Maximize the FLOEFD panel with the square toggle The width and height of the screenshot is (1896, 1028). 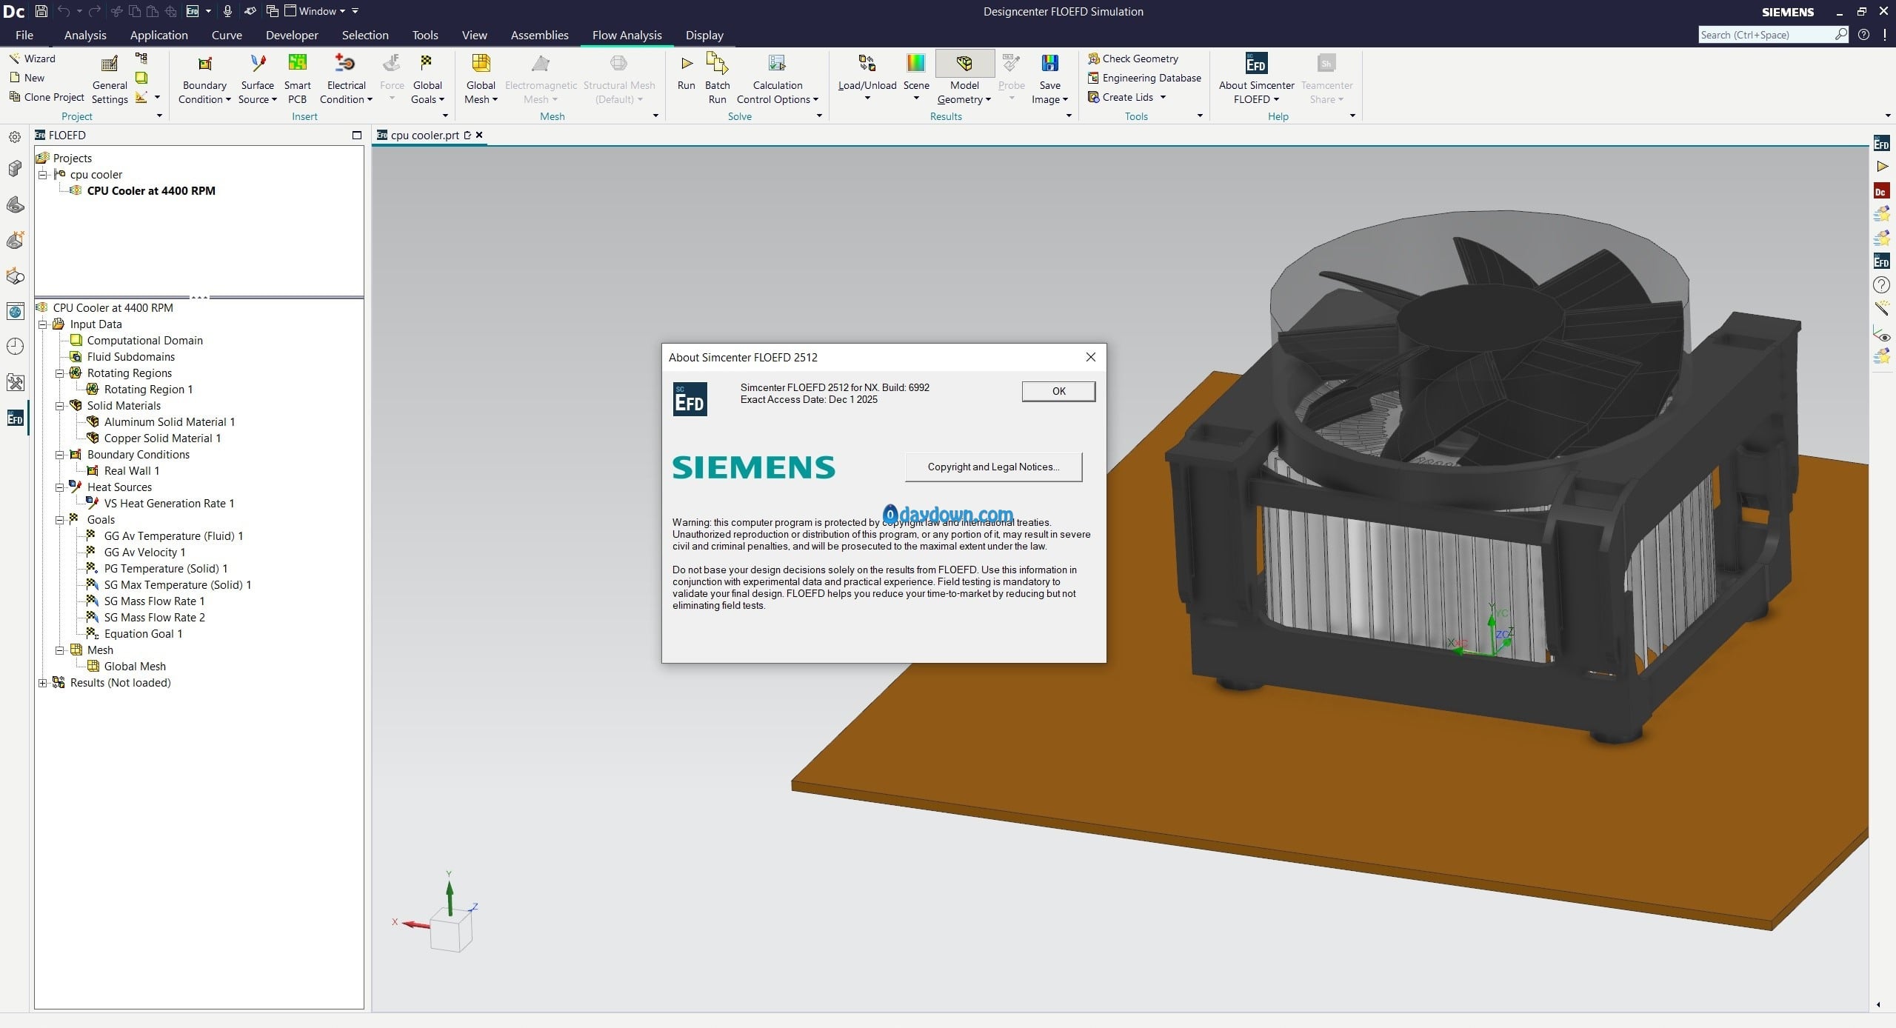click(x=356, y=135)
